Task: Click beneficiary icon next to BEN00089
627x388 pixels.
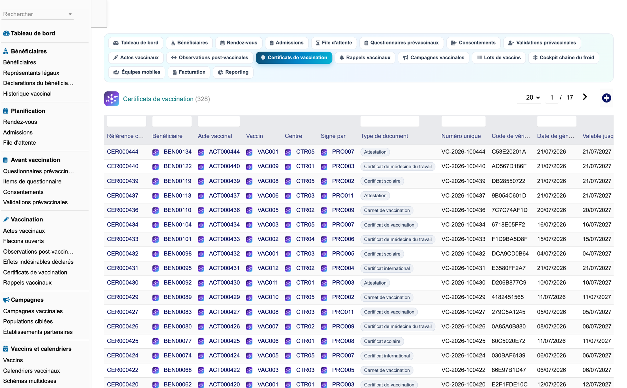Action: pyautogui.click(x=156, y=297)
